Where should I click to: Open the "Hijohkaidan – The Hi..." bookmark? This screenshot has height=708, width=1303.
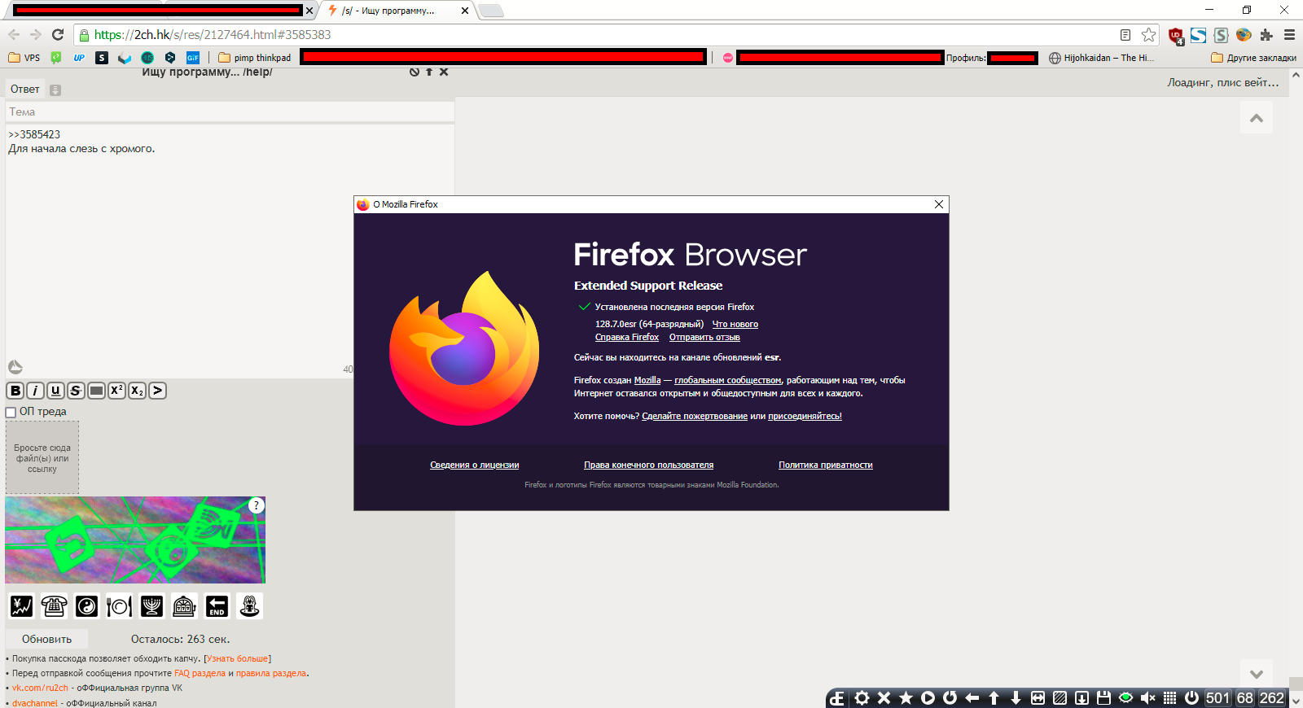pyautogui.click(x=1101, y=58)
